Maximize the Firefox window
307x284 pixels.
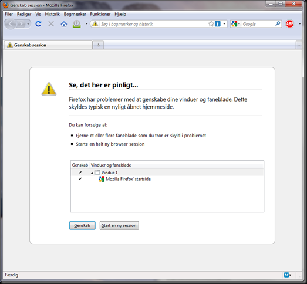tap(281, 4)
